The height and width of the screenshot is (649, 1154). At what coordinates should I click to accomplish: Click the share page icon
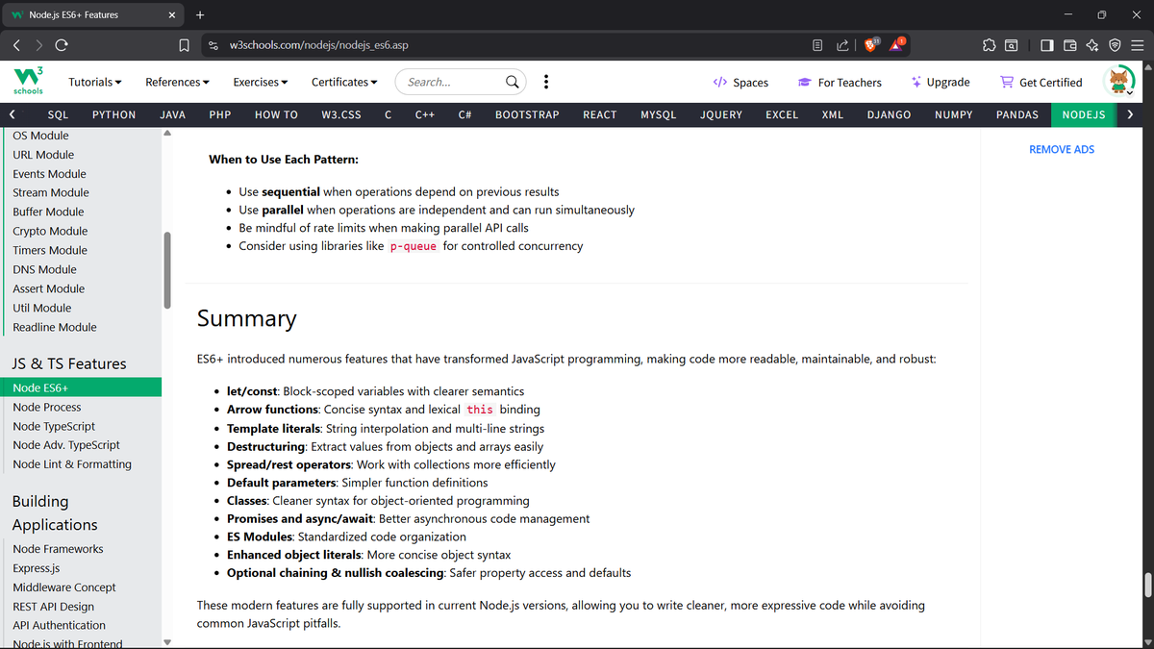tap(842, 44)
